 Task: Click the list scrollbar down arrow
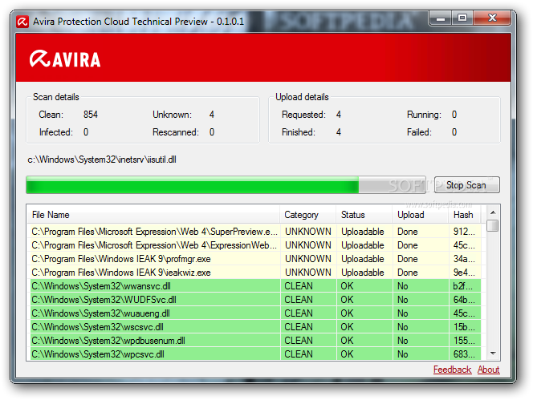(493, 354)
